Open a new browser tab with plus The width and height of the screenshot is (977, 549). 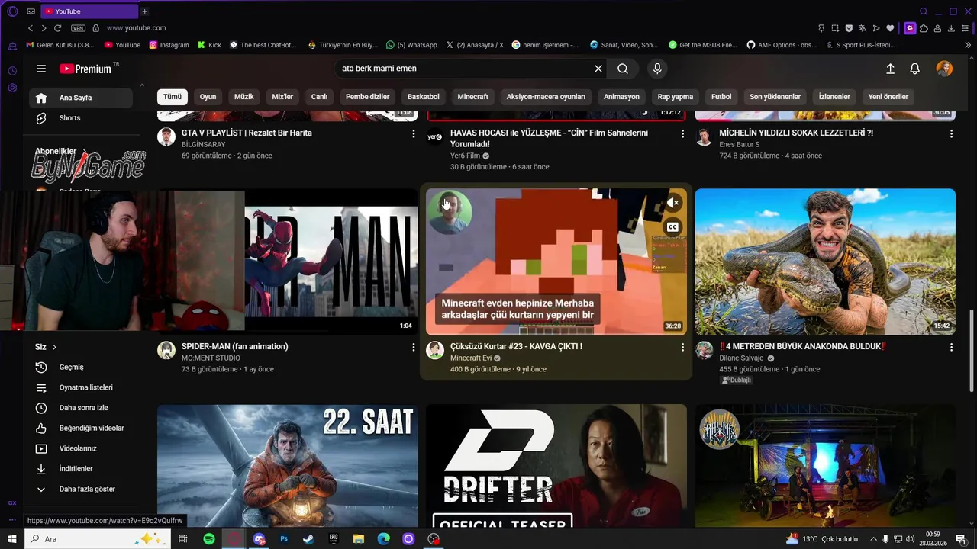(x=144, y=11)
